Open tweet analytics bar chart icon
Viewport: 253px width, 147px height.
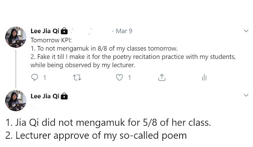pos(204,78)
